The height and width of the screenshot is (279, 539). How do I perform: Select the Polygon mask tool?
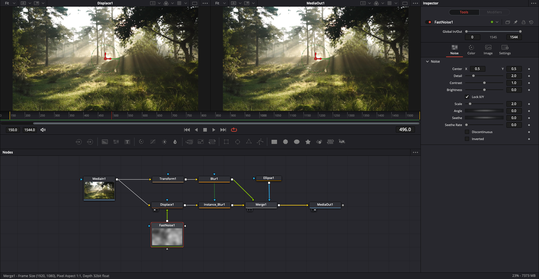[249, 142]
